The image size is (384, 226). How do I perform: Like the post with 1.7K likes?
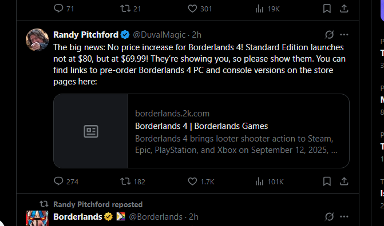(201, 181)
